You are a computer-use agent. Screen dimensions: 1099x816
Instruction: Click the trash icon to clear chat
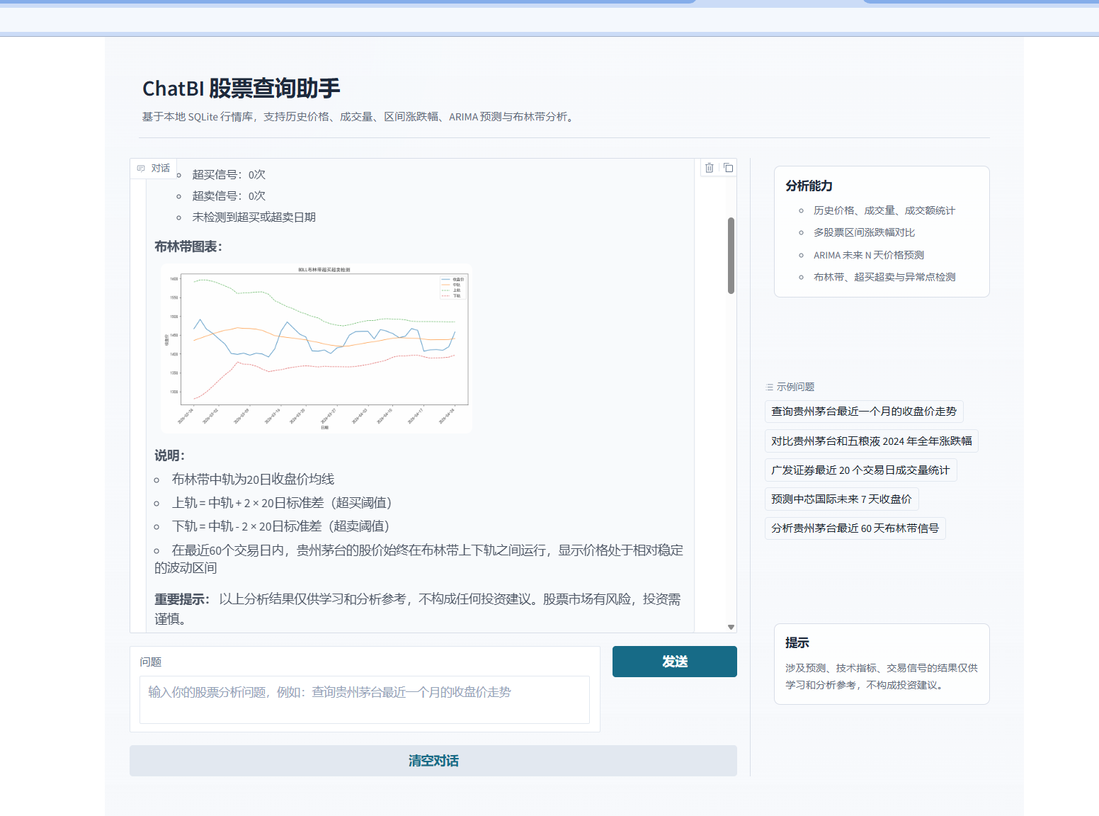709,168
